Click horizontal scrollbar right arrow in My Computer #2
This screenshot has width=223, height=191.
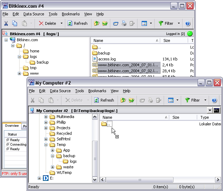click(218, 179)
